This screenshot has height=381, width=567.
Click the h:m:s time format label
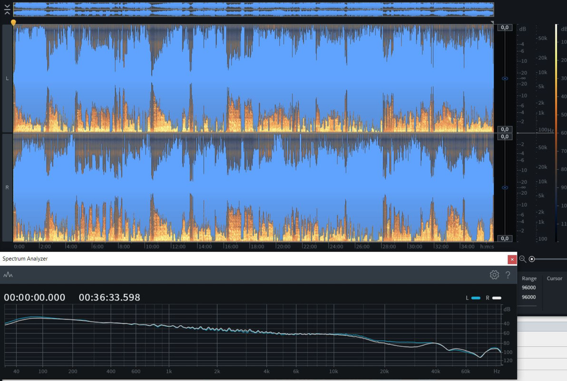click(487, 247)
